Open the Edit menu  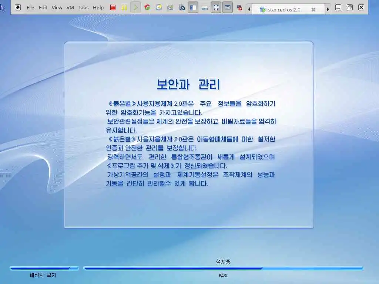tap(43, 7)
